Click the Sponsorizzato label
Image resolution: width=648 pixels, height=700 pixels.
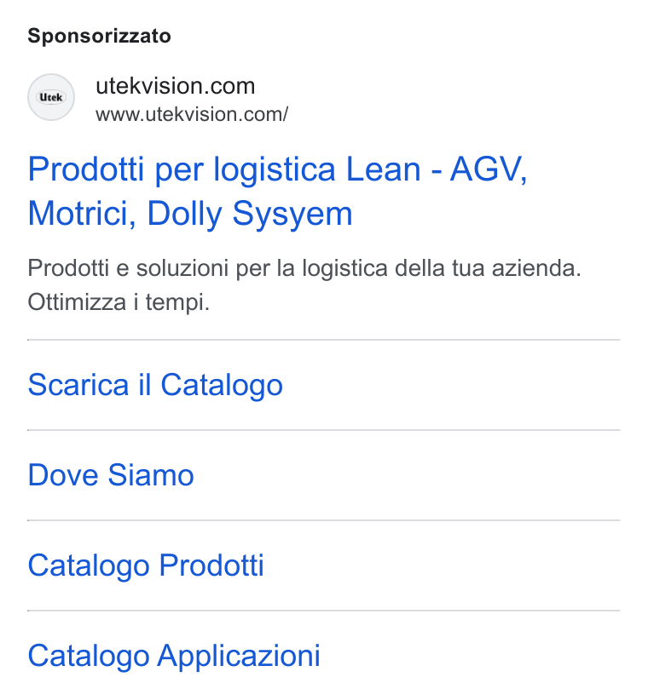coord(99,36)
